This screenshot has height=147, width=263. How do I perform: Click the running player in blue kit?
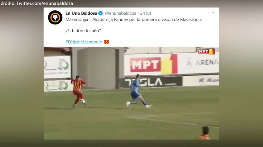[x=137, y=91]
